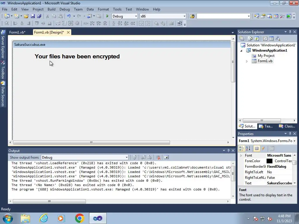Open the empty Find combo box dropdown

tap(249, 16)
